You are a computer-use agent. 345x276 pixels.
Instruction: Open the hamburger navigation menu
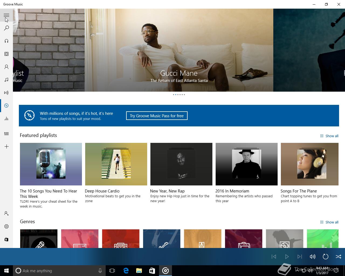click(x=6, y=15)
